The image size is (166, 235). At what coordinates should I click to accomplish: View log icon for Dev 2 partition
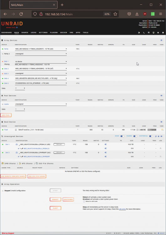coord(160,156)
